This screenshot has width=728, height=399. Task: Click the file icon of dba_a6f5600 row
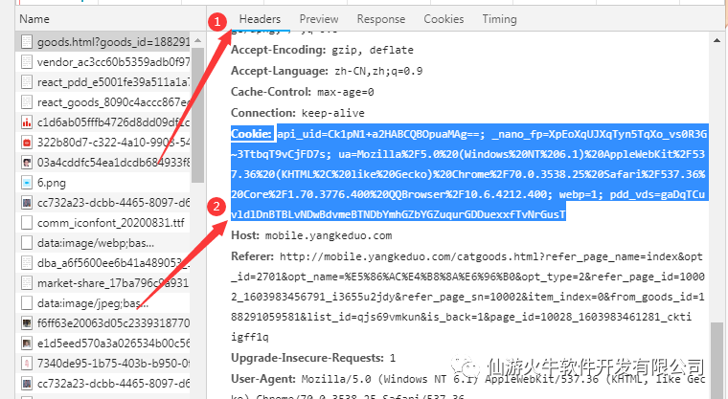pyautogui.click(x=27, y=263)
